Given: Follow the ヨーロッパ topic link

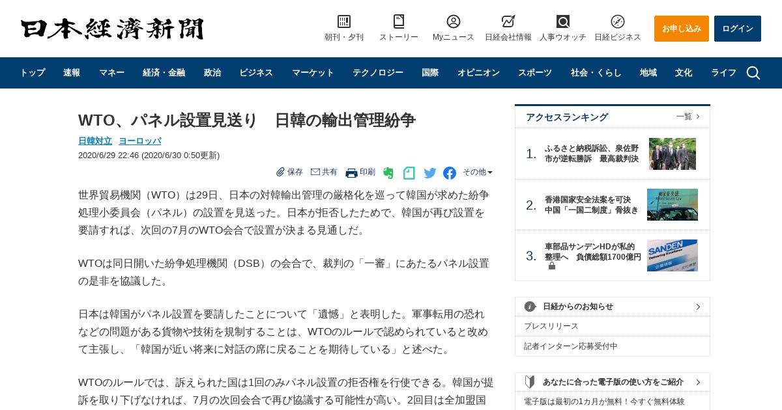Looking at the screenshot, I should pyautogui.click(x=139, y=141).
